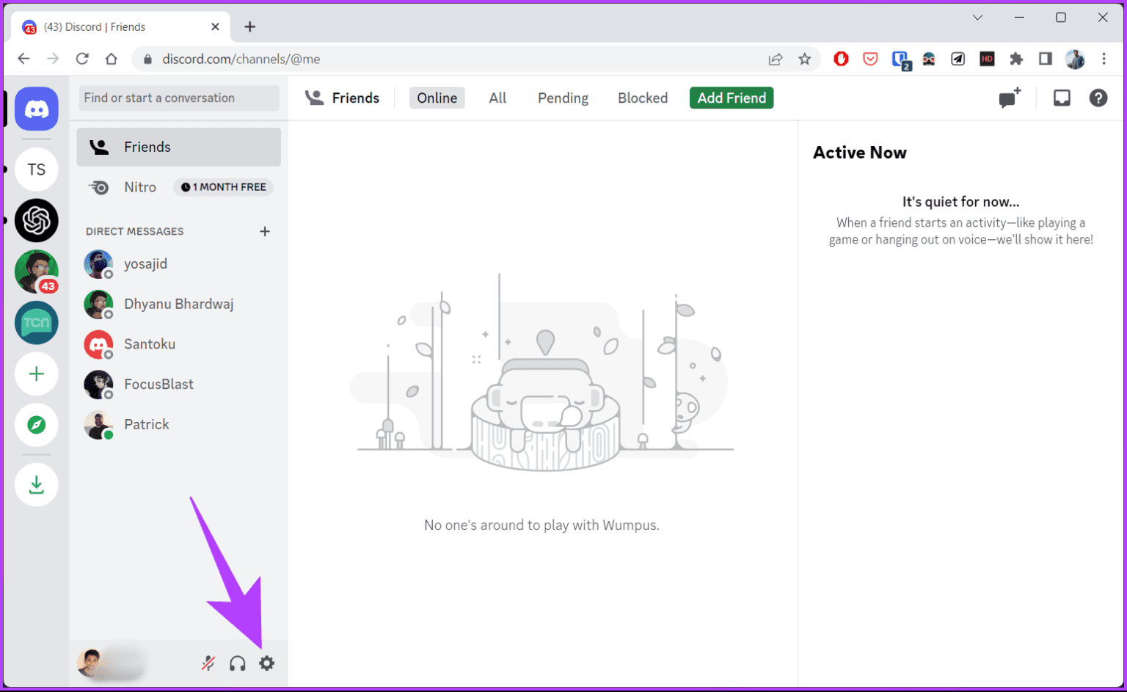This screenshot has width=1127, height=692.
Task: Open direct message with FocusBlast
Action: (x=179, y=384)
